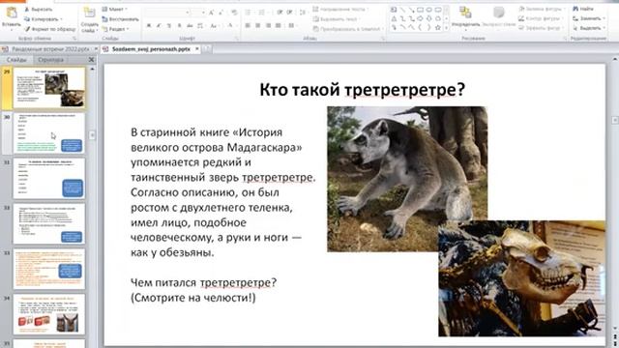Image resolution: width=619 pixels, height=348 pixels.
Task: Select slide 30 thumbnail
Action: 49,133
